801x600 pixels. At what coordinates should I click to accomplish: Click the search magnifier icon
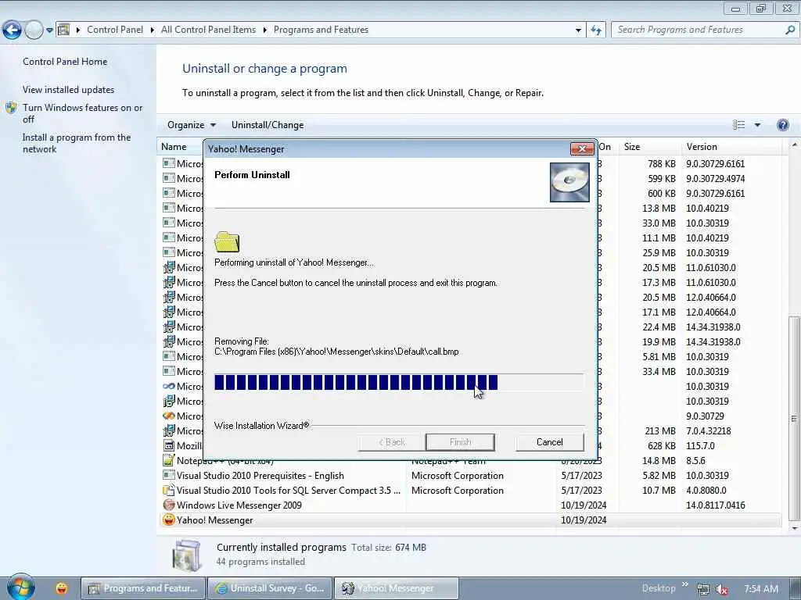coord(790,30)
